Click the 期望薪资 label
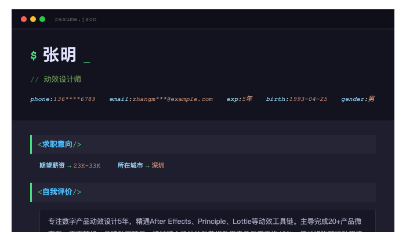Screen dimensions: 406x232 (52, 165)
